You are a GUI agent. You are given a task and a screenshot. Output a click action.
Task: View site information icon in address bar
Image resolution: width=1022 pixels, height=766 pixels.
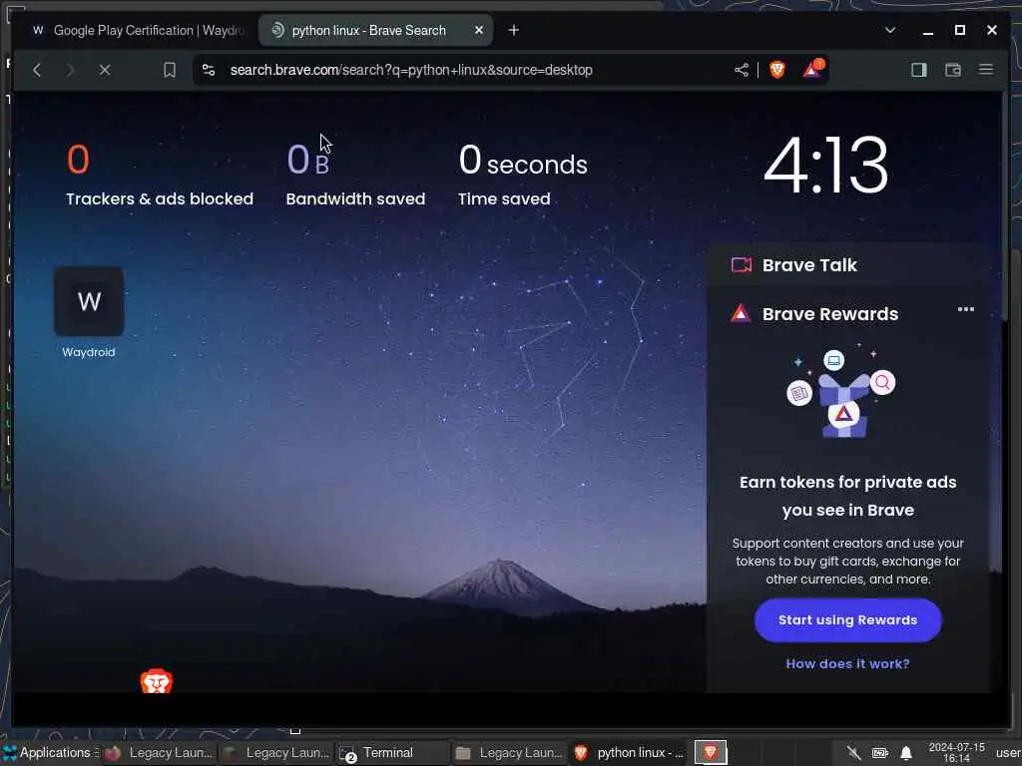209,70
